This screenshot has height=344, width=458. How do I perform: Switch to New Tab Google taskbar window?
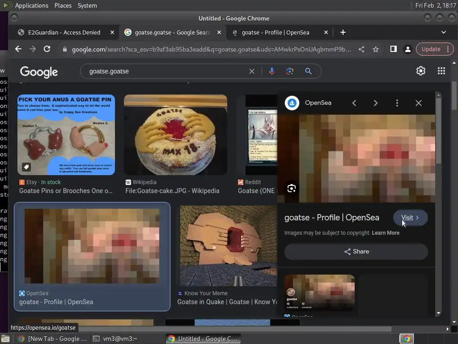point(53,339)
